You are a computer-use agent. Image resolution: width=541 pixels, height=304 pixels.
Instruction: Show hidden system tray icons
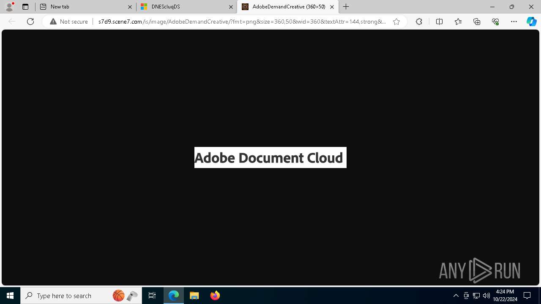coord(456,296)
